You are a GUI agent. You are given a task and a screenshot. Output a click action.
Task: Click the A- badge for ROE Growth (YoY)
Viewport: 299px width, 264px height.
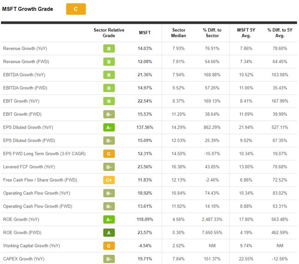point(109,219)
